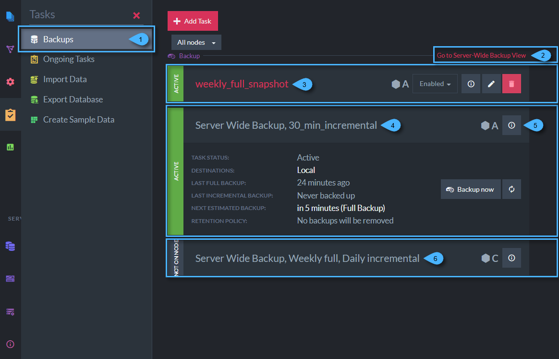This screenshot has height=359, width=559.
Task: Open the weekly_full_snapshot task link
Action: (242, 84)
